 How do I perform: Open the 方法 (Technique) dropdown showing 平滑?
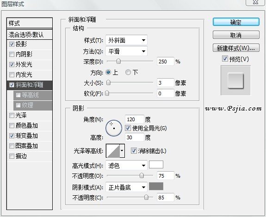pyautogui.click(x=126, y=51)
